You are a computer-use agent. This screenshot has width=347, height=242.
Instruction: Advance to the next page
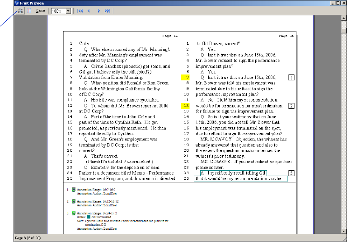98,10
